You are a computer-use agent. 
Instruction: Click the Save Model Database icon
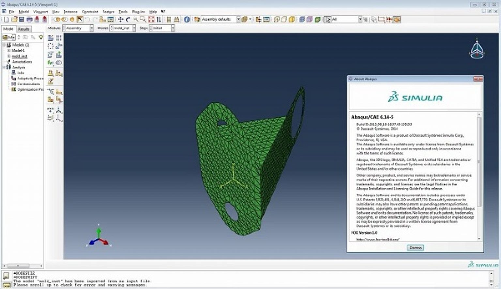coord(22,19)
